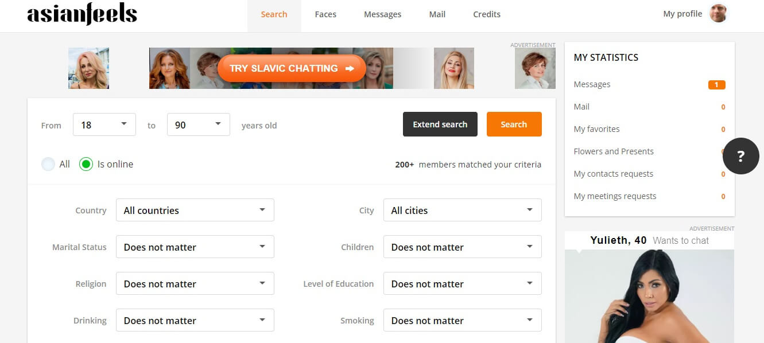Click the Extend search button
This screenshot has height=343, width=764.
440,124
